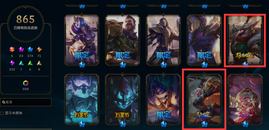Select the pink-haired girl Valentine skin card
The image size is (269, 130).
tap(245, 99)
